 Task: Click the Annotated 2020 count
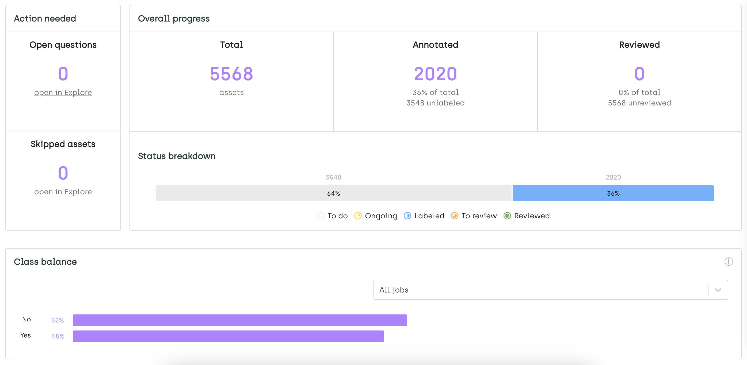[435, 74]
